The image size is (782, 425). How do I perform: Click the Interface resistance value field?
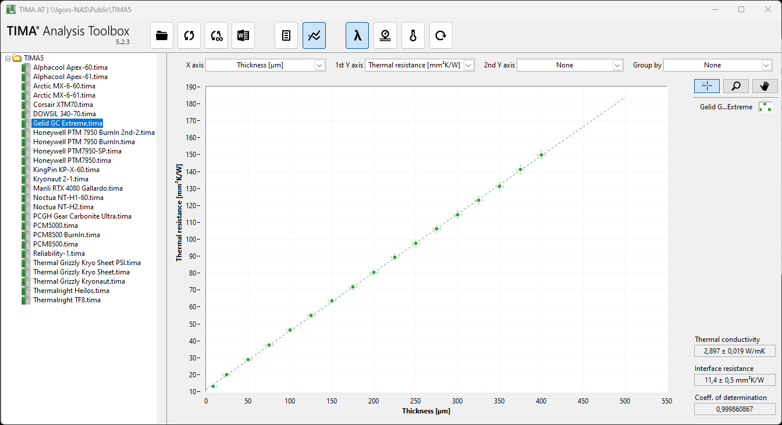[735, 380]
